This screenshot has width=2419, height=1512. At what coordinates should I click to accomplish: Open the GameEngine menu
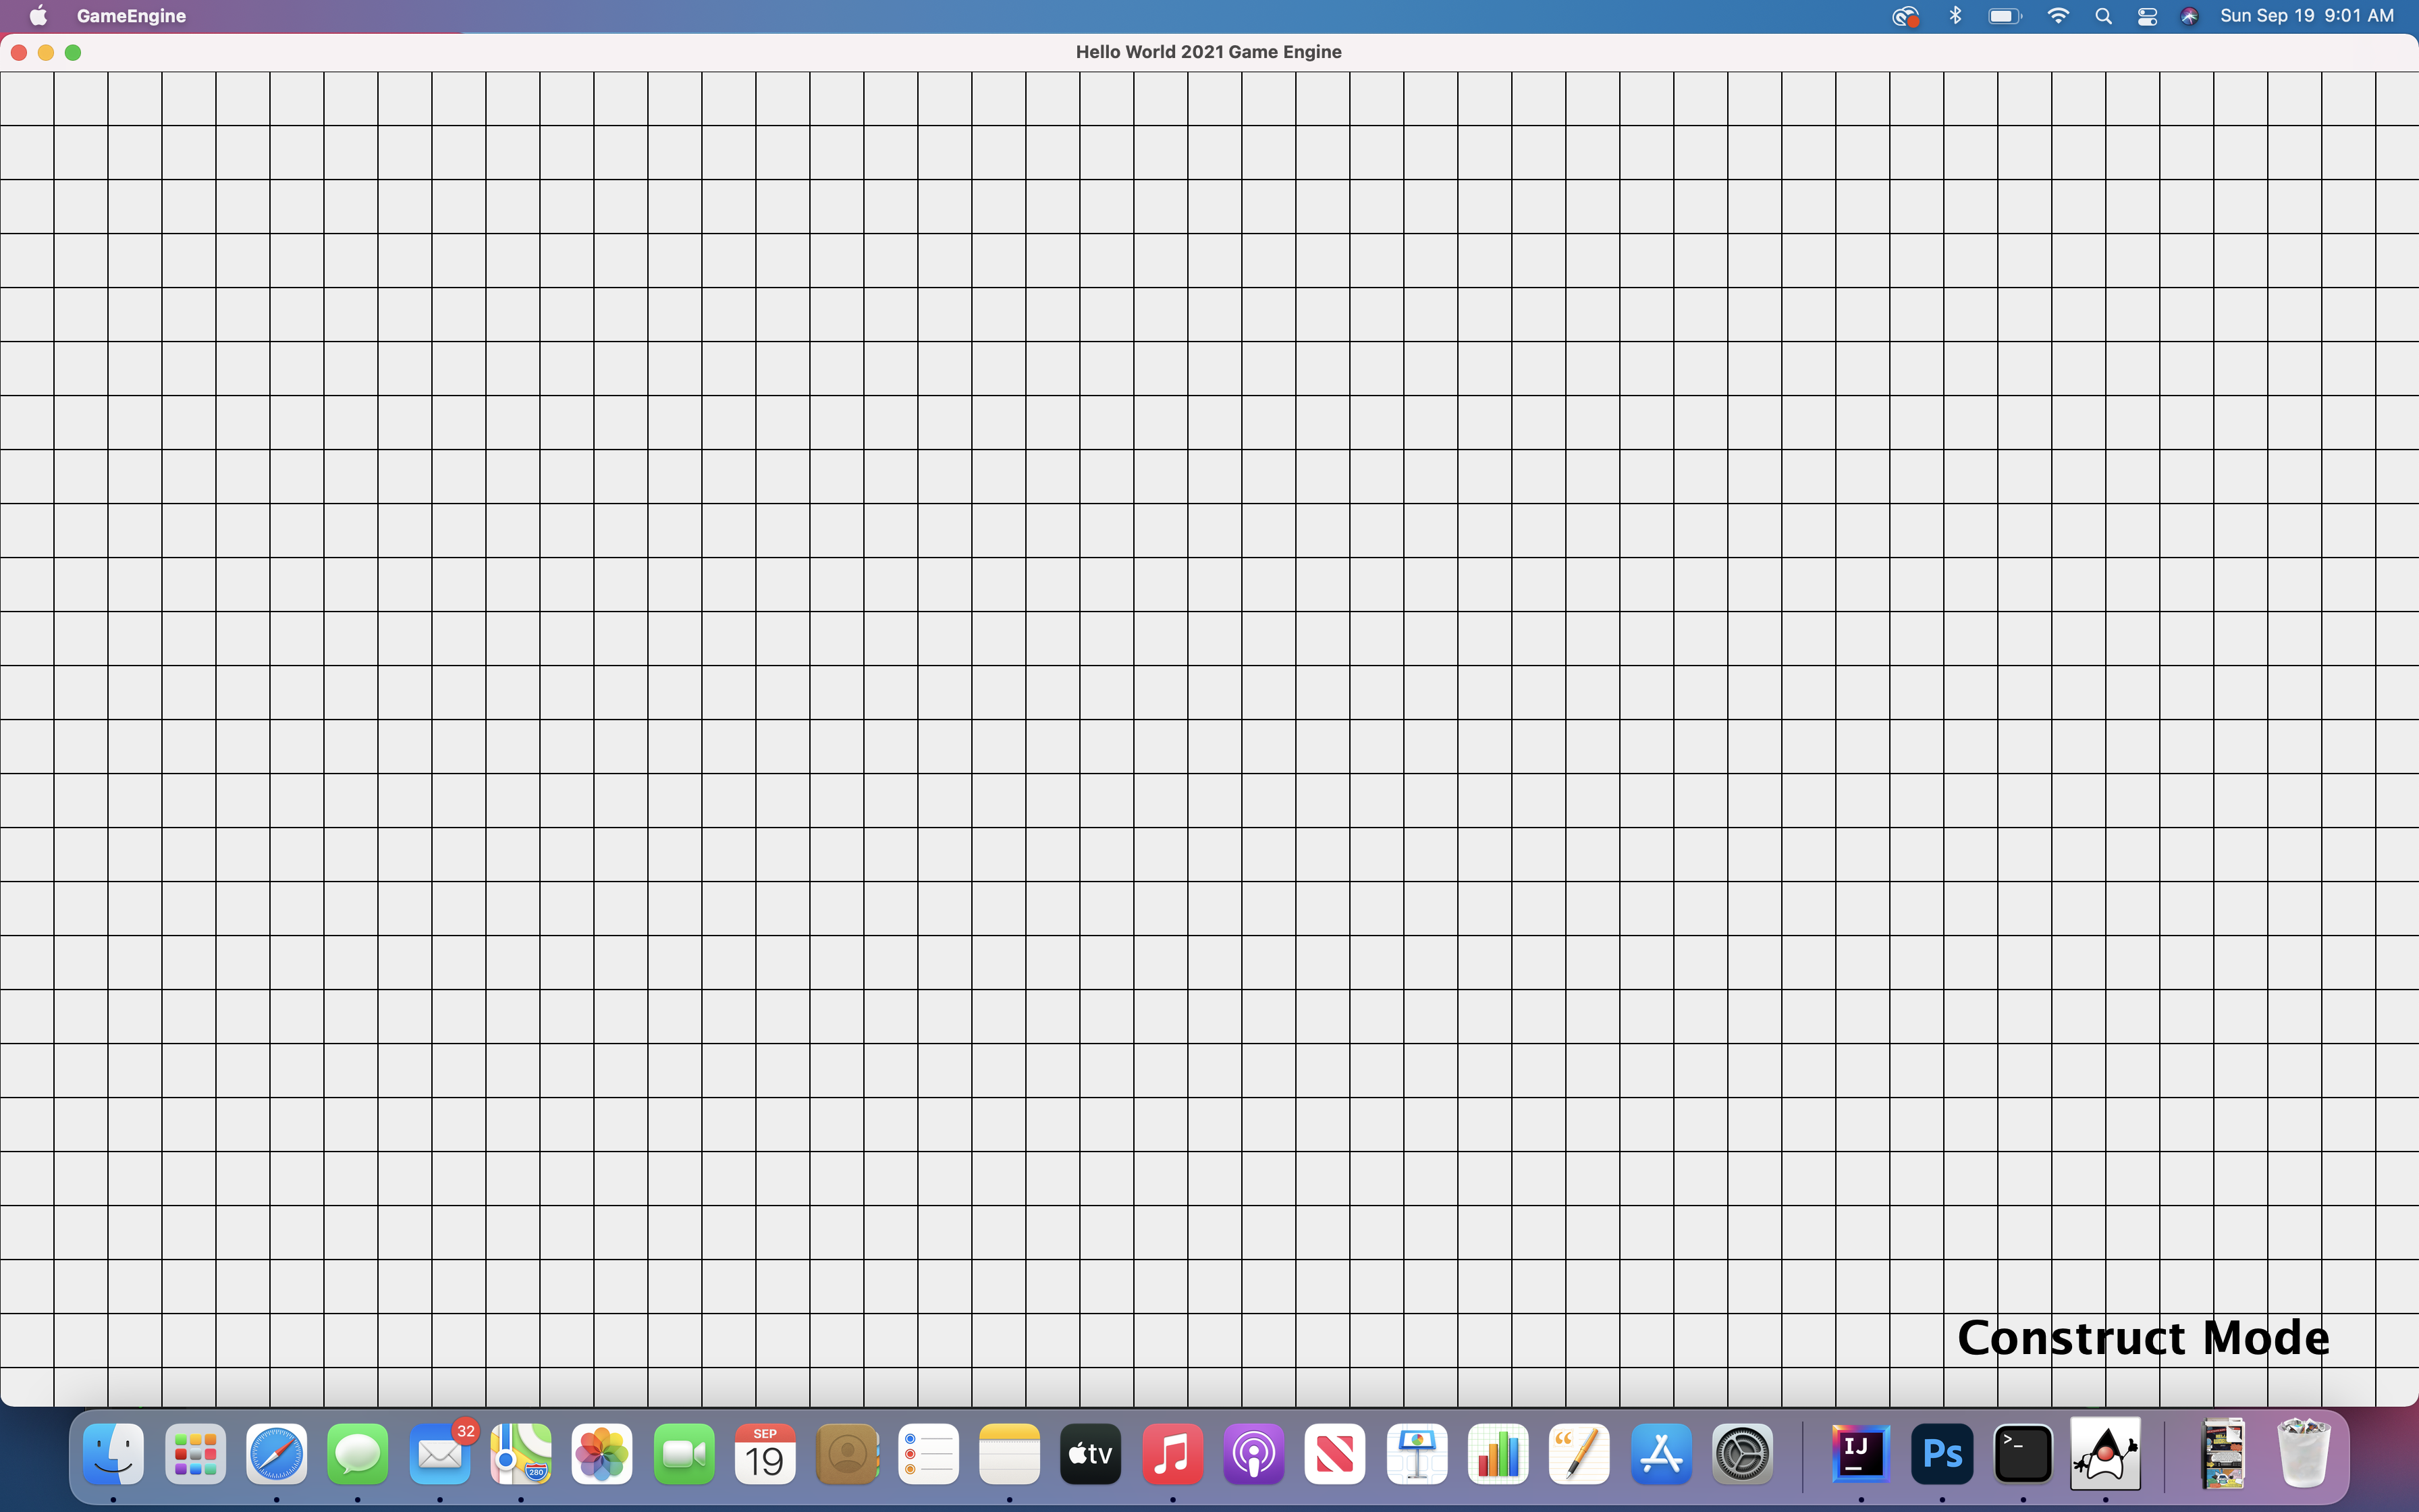click(131, 16)
